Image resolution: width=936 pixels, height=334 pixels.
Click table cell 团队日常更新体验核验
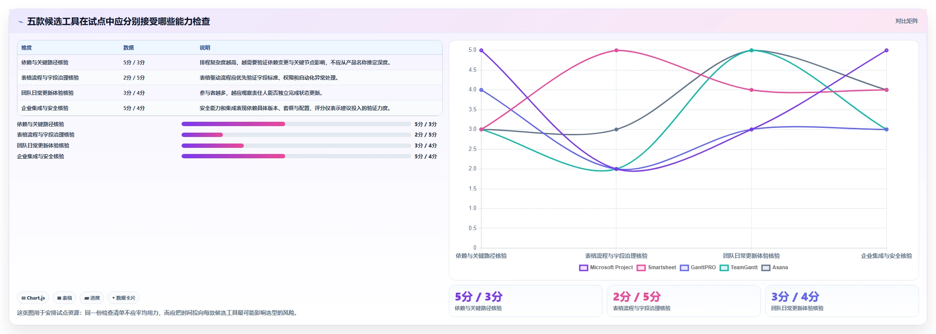pos(47,93)
